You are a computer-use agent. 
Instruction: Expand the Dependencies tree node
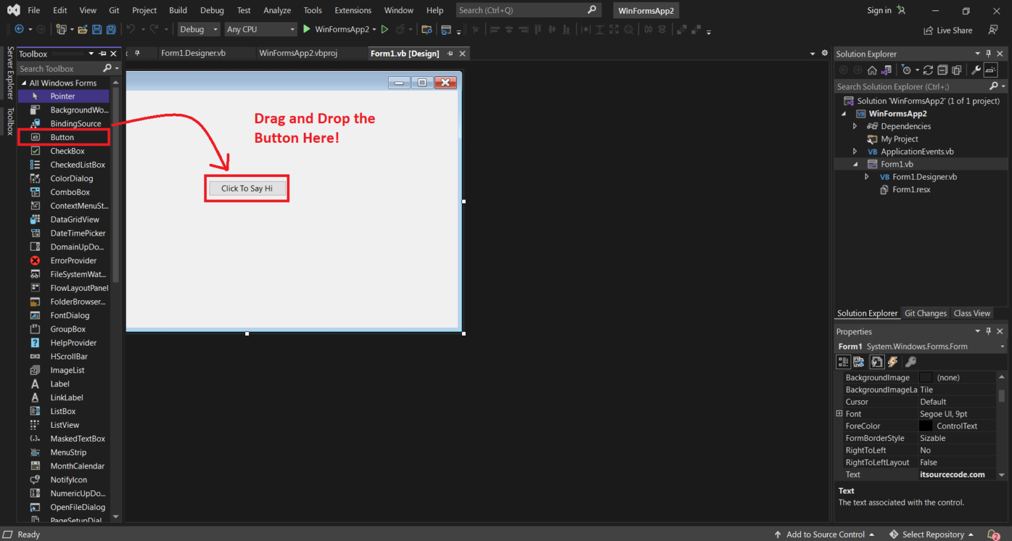pyautogui.click(x=855, y=126)
